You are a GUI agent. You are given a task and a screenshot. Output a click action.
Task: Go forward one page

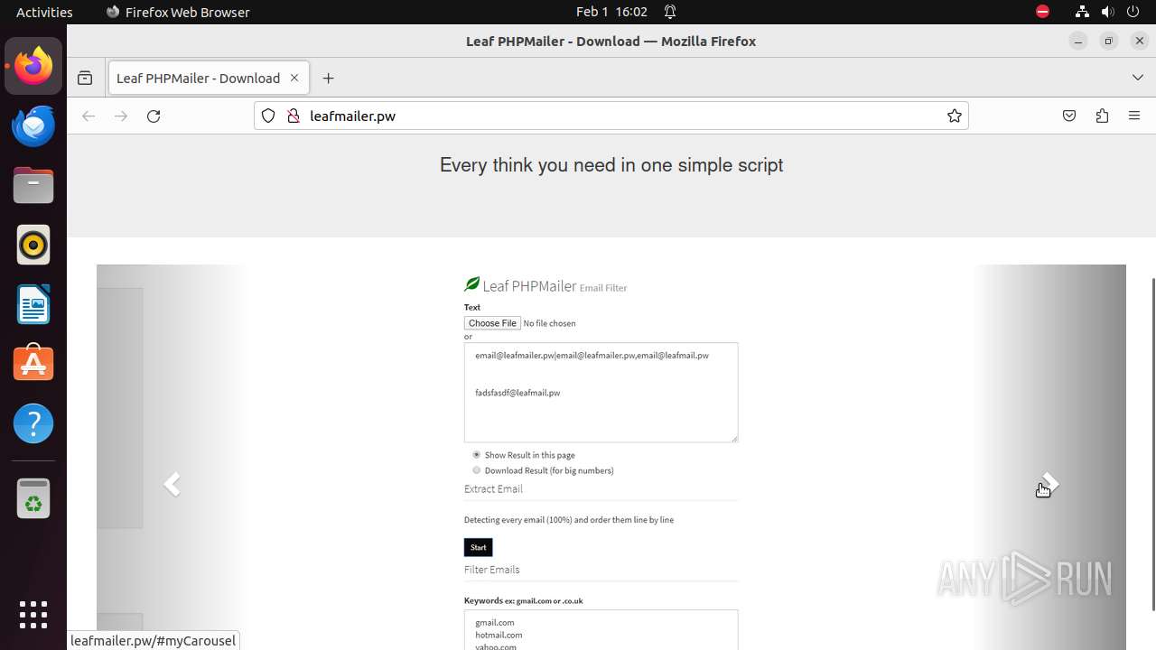click(x=121, y=116)
